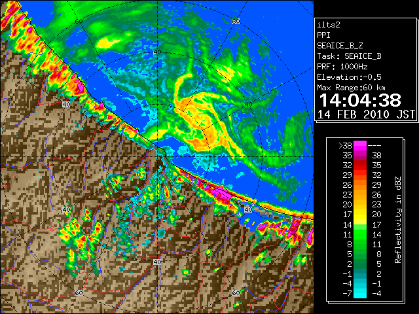Select the '-7' legend label
The image size is (419, 314).
click(347, 294)
